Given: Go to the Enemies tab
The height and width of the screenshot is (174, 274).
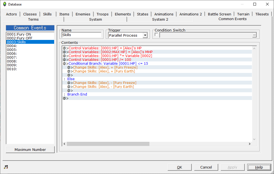Looking at the screenshot, I should [x=83, y=14].
